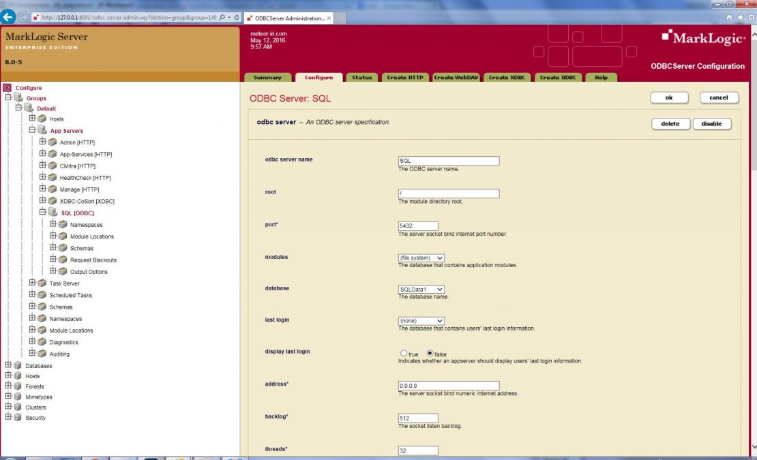Click the root directory field

pyautogui.click(x=449, y=194)
